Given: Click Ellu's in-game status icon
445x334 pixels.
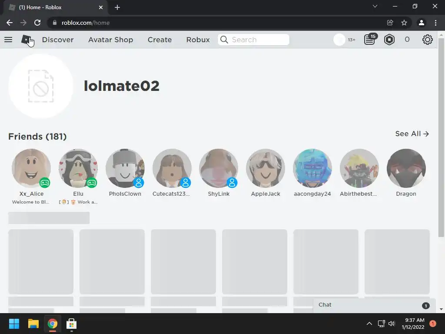Looking at the screenshot, I should pos(92,183).
